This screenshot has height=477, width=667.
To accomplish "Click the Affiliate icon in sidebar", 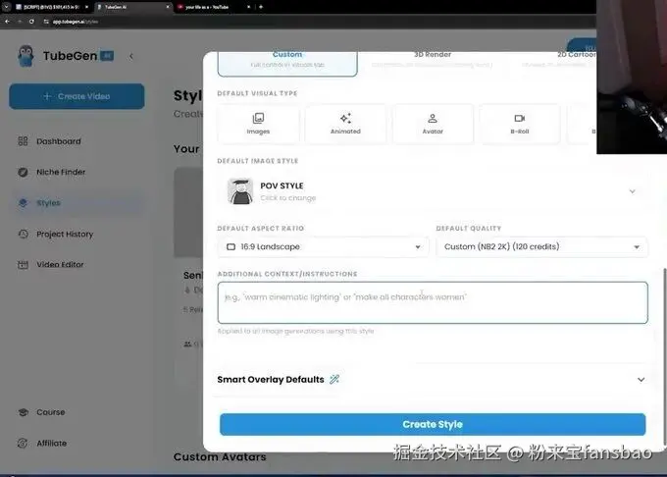I will point(23,444).
